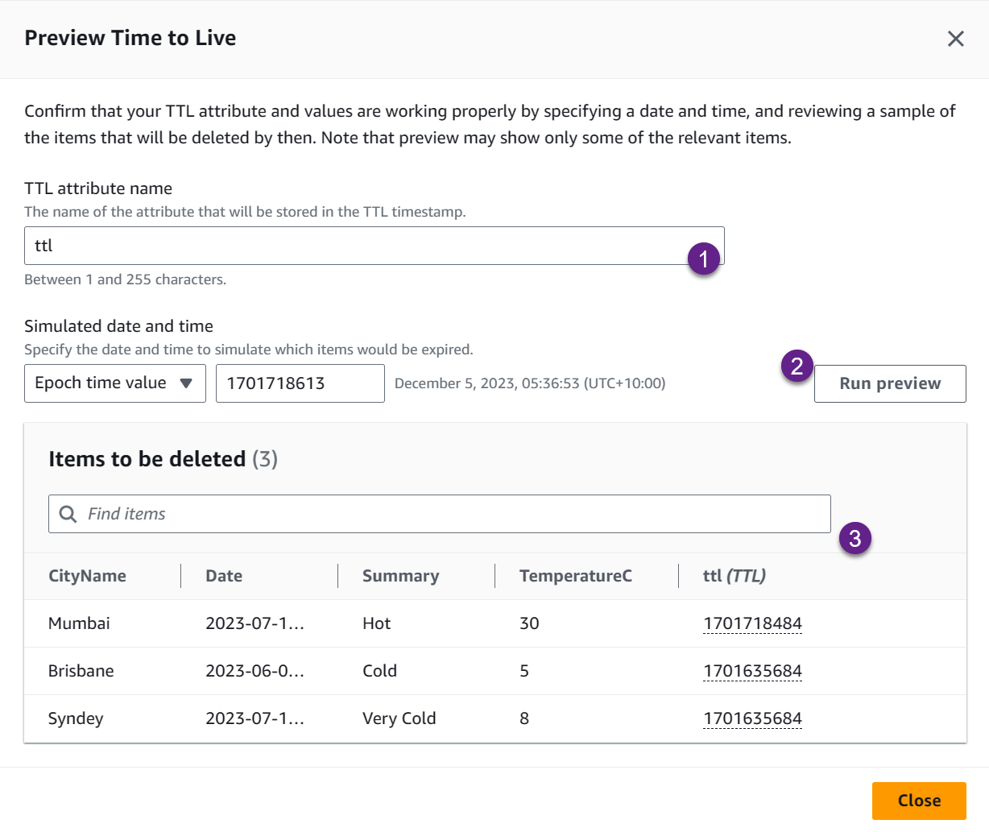Focus the Find items search box
The image size is (989, 832).
451,514
